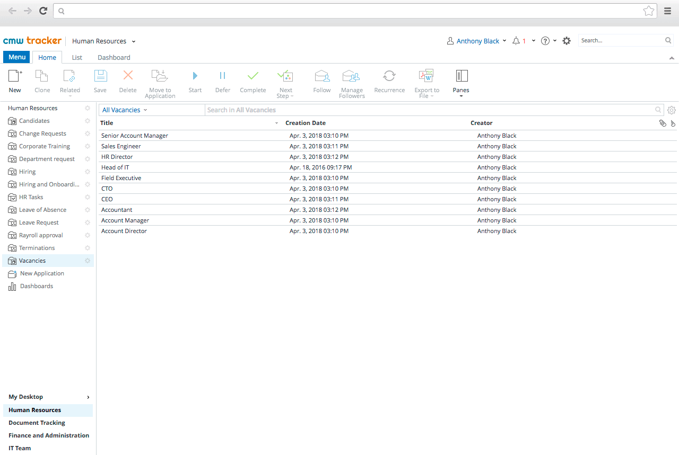Click the browser bookmark star icon

click(648, 11)
